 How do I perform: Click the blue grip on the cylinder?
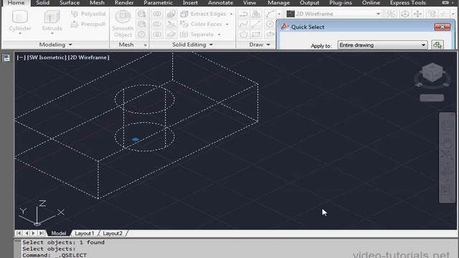[x=135, y=140]
